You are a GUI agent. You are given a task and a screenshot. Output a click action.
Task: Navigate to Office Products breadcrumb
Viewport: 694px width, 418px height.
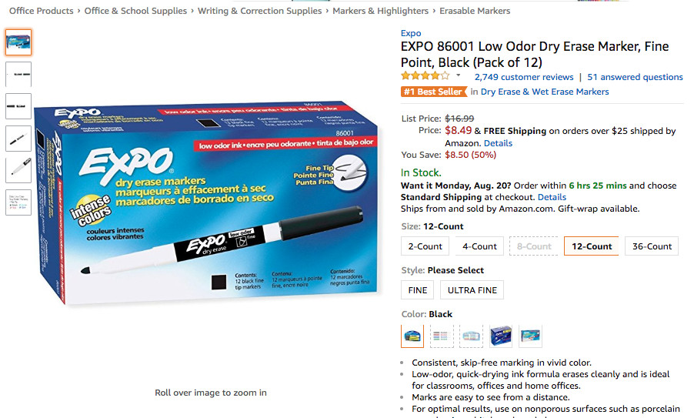pos(41,11)
